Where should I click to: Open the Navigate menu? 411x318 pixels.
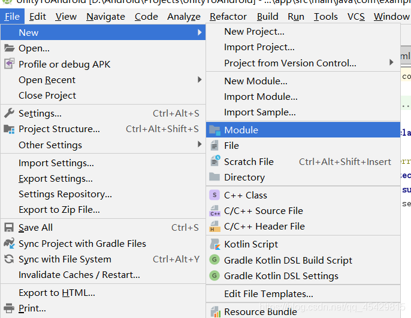coord(105,17)
